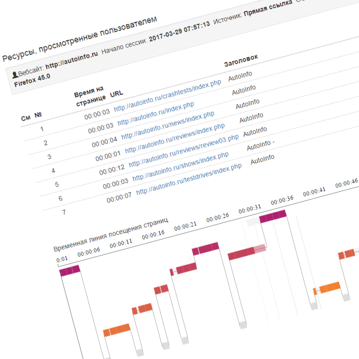
Task: Open the news/index.php link
Action: click(x=168, y=125)
